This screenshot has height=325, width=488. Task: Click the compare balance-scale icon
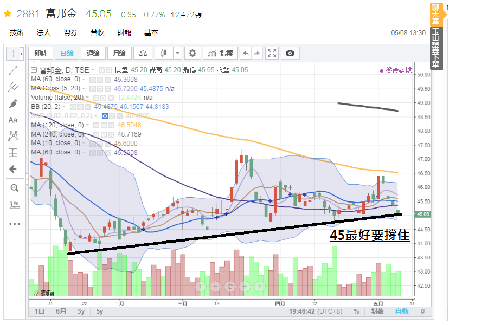coord(143,53)
